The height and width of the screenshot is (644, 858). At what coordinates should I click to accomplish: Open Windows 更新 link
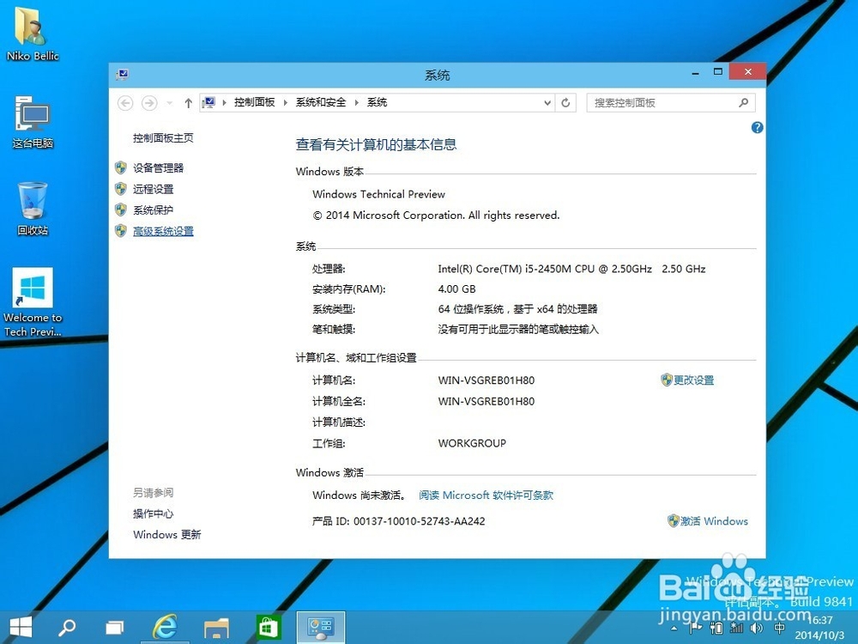pos(167,534)
